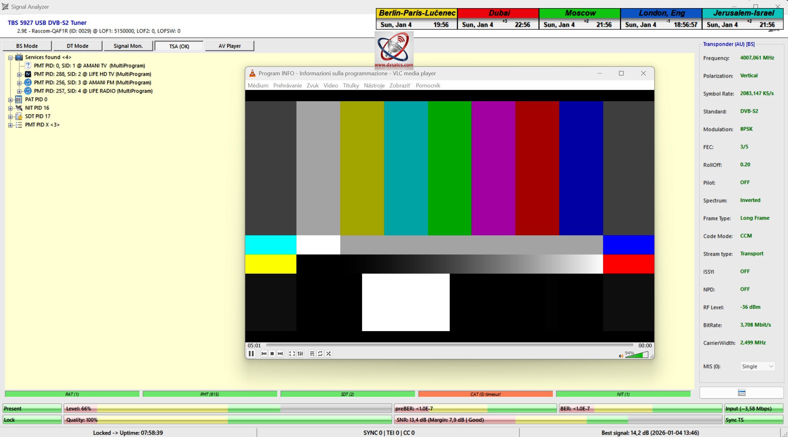This screenshot has width=788, height=437.
Task: Expand the LIFE HD TV service node
Action: 19,74
